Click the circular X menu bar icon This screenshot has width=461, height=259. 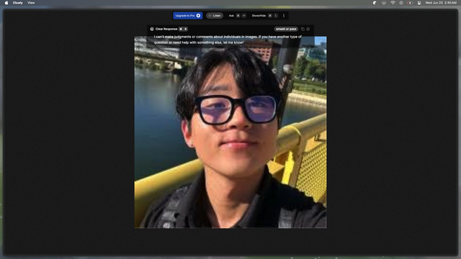pyautogui.click(x=401, y=3)
